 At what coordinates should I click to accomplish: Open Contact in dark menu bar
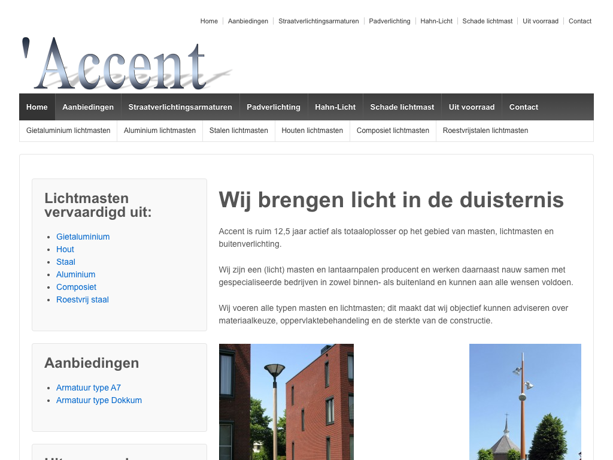click(x=524, y=107)
